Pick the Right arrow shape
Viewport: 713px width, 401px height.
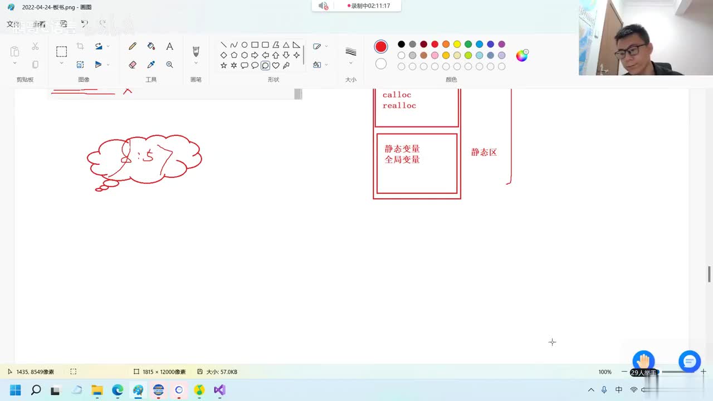click(x=255, y=55)
